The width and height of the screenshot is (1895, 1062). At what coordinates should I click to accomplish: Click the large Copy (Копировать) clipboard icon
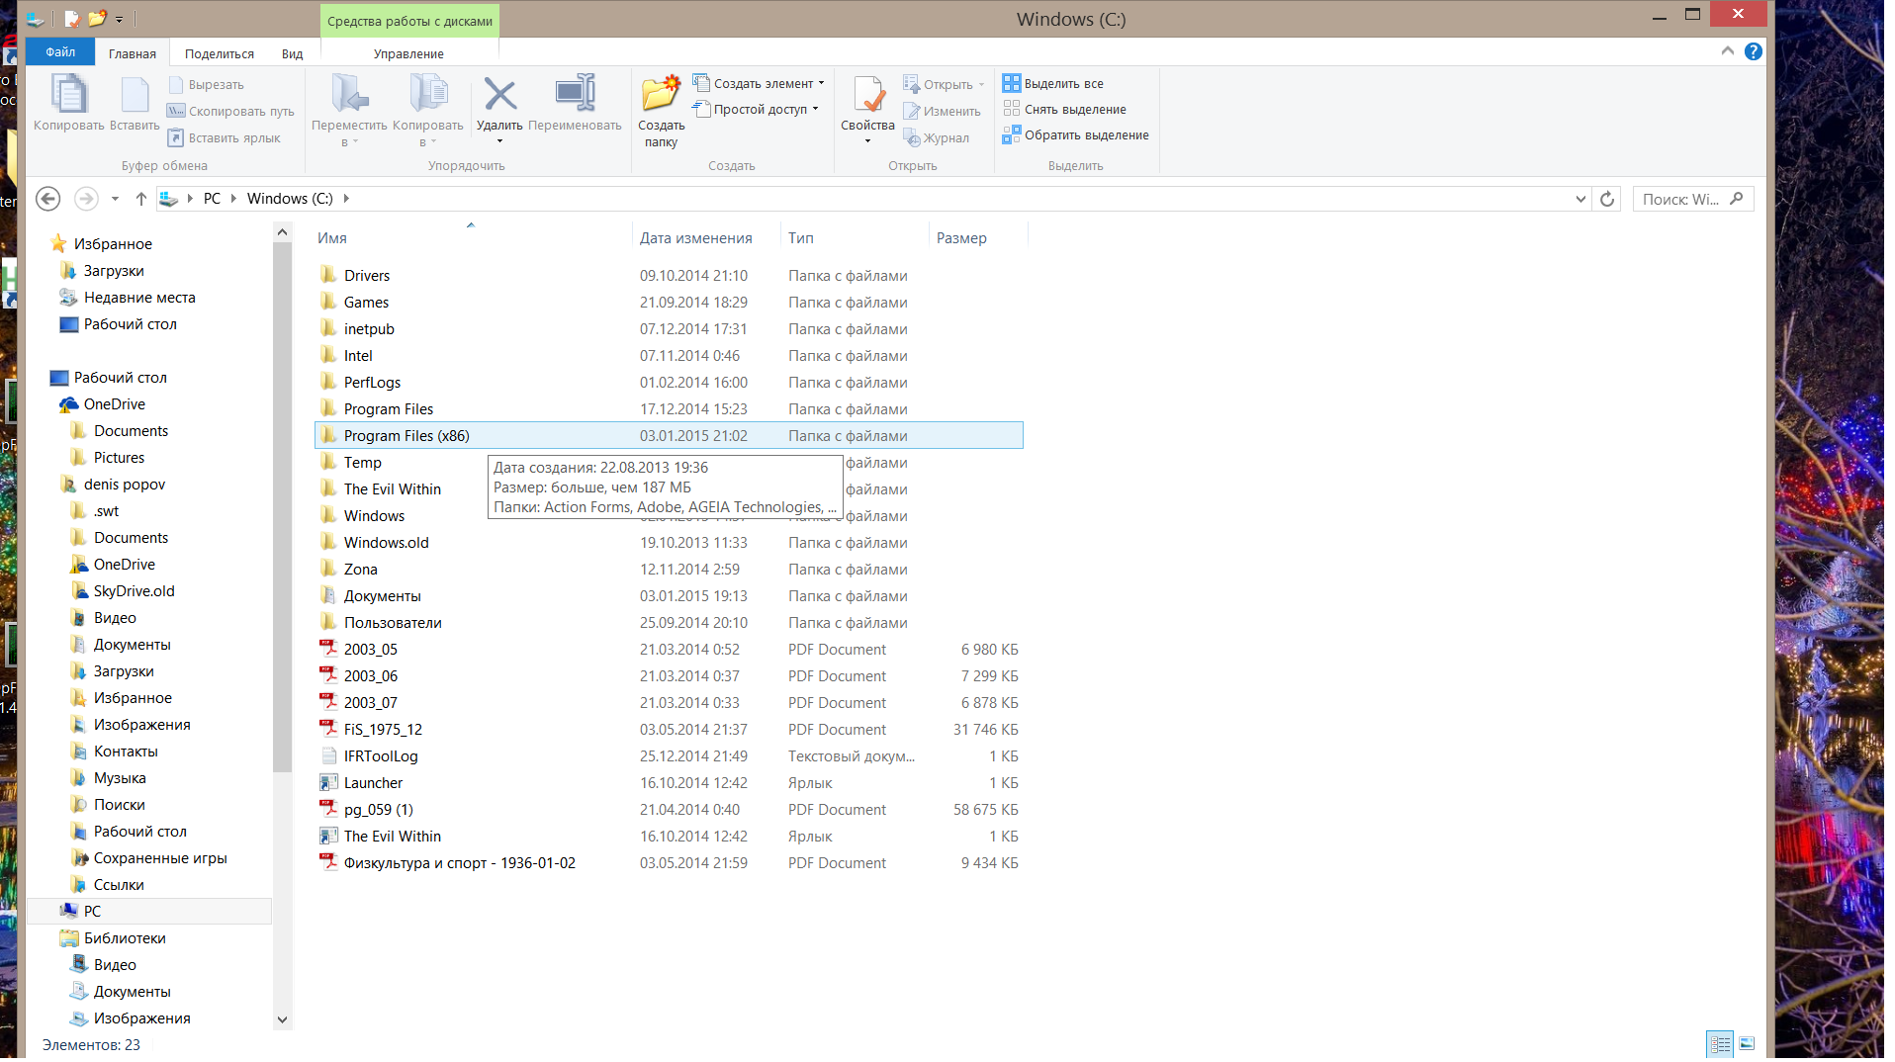pos(68,96)
